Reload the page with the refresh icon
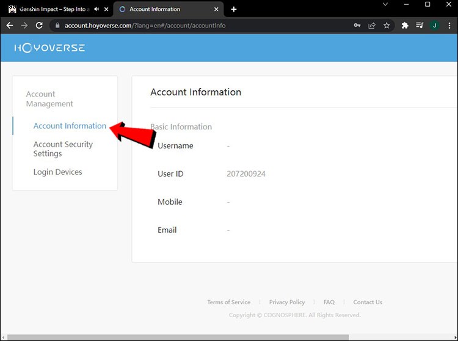The width and height of the screenshot is (458, 341). 39,26
